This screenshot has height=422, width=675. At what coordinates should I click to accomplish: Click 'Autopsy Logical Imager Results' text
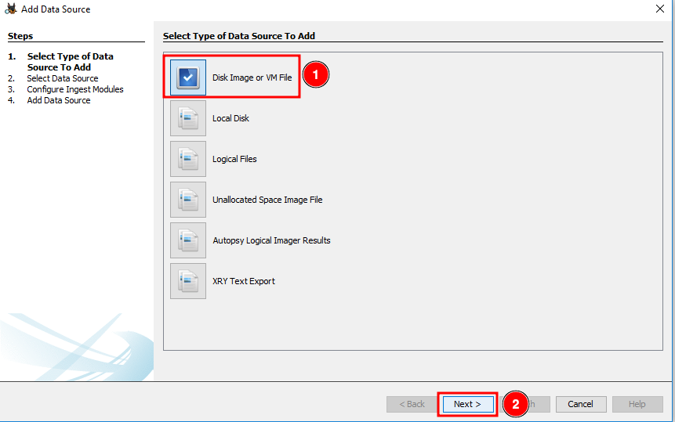coord(271,241)
